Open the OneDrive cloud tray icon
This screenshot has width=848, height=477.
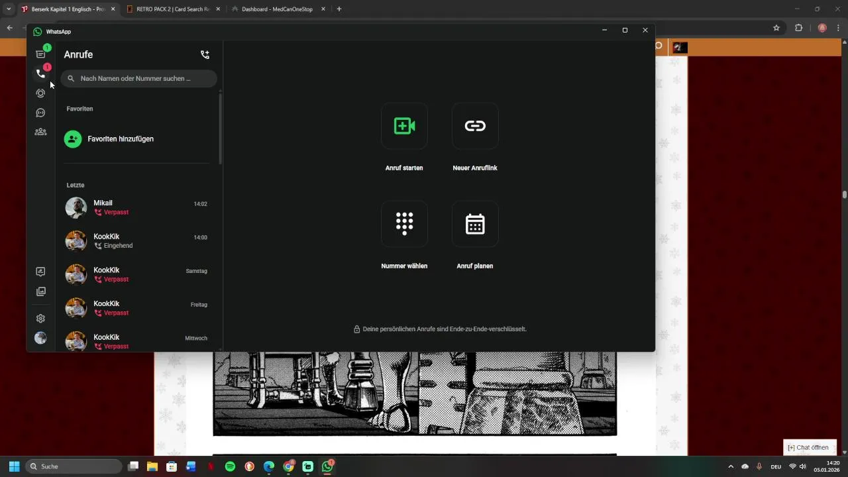745,466
